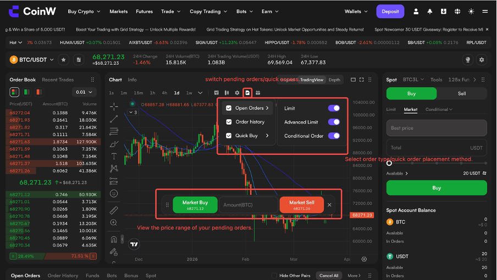
Task: Open the lightbulb tips icon
Action: click(x=468, y=59)
